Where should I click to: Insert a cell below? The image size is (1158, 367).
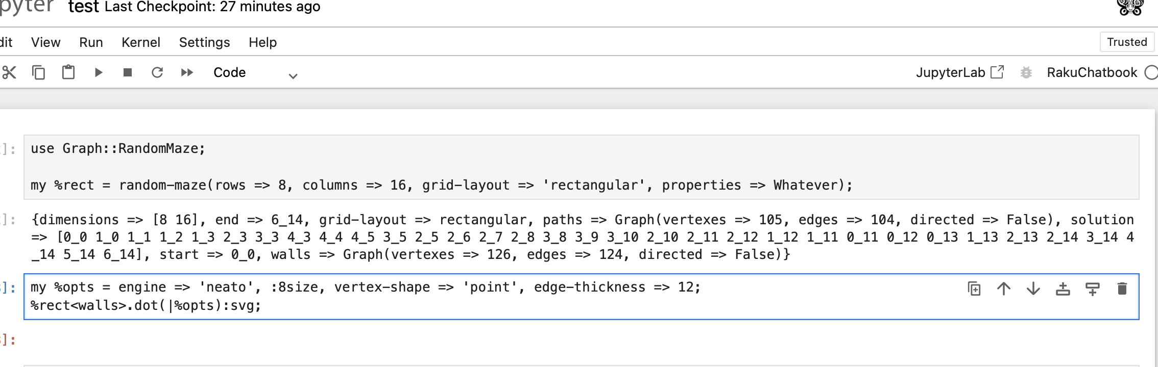click(x=1093, y=289)
